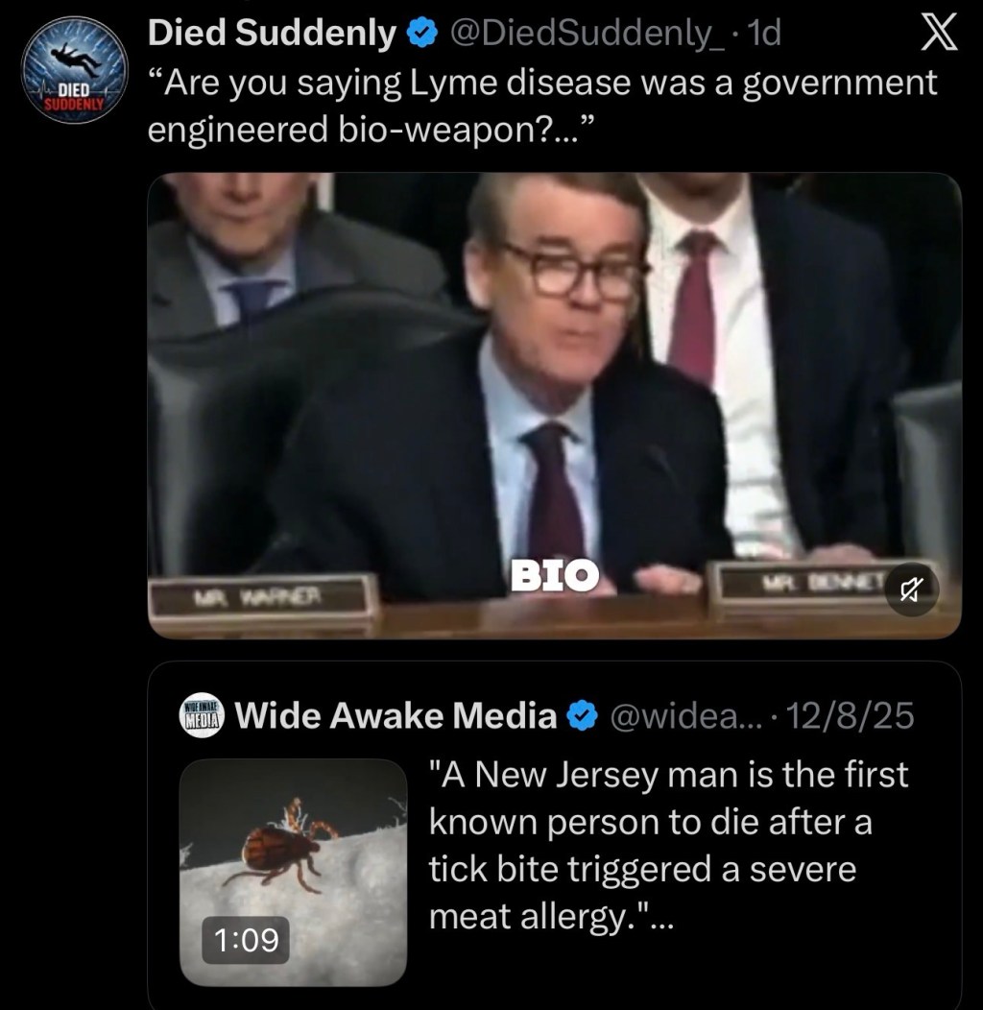The width and height of the screenshot is (983, 1010).
Task: Click the BIO caption in the video
Action: [x=555, y=575]
